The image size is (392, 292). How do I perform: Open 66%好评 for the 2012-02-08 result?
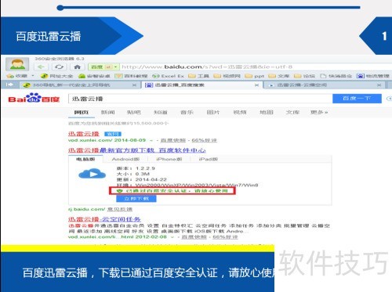tap(225, 237)
